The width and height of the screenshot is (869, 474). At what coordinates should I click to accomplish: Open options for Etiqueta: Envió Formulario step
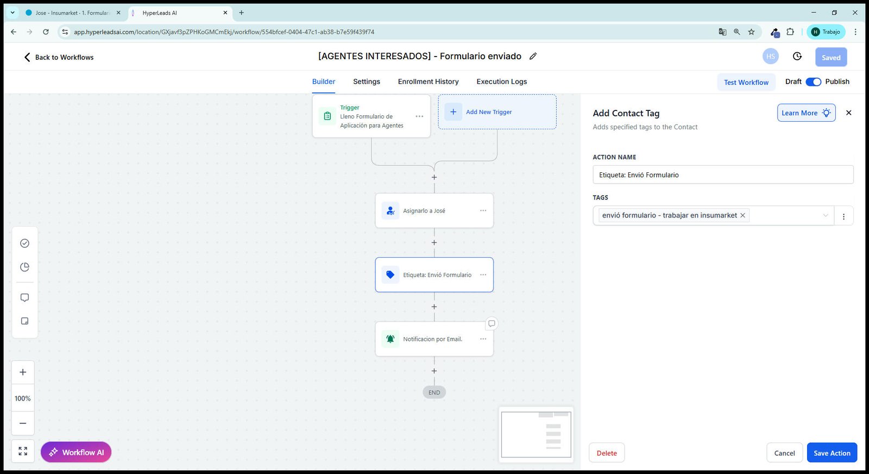(x=483, y=275)
